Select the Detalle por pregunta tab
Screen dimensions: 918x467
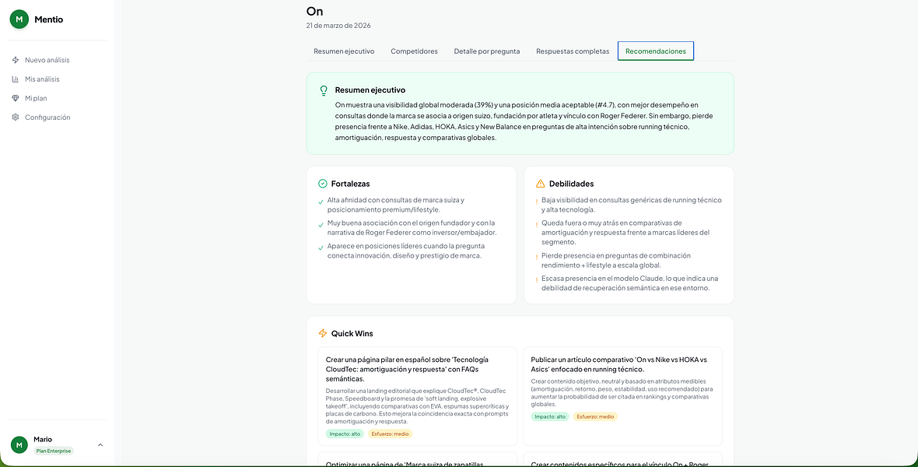click(x=486, y=51)
